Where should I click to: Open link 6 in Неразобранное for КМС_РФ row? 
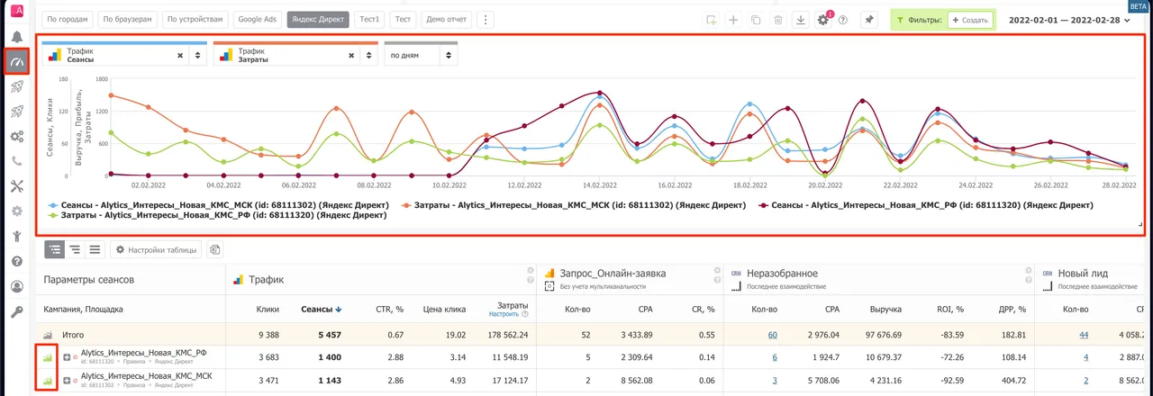point(775,357)
